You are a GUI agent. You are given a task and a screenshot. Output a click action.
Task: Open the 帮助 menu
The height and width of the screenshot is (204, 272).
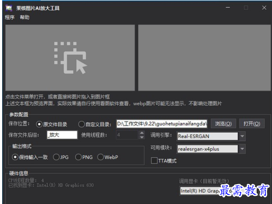click(x=25, y=17)
